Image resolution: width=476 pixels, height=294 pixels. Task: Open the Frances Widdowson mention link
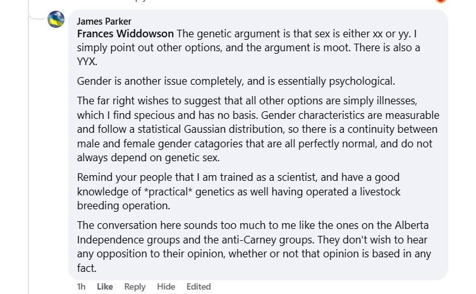tap(125, 33)
